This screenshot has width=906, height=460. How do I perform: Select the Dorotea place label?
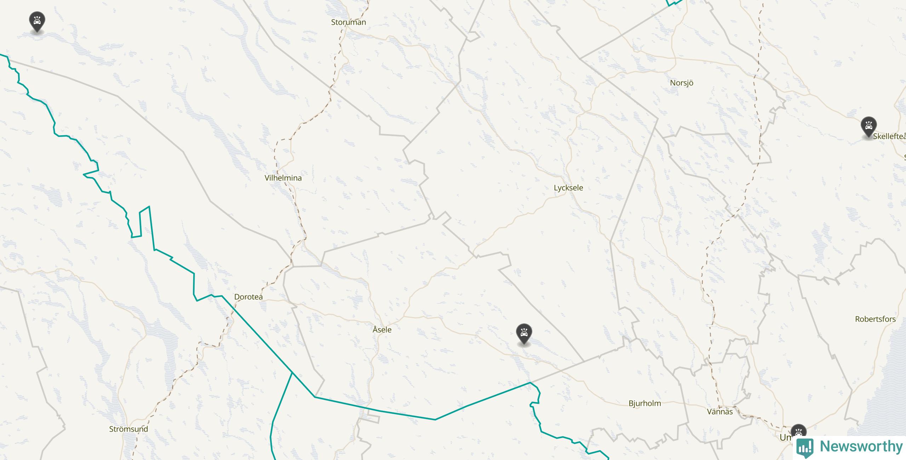point(248,297)
